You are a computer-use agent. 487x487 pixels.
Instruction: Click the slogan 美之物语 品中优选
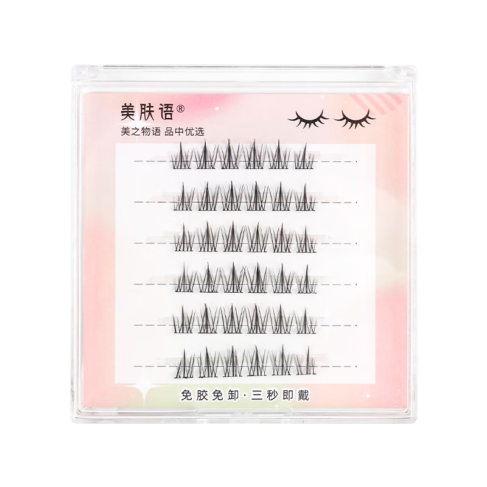(x=163, y=131)
